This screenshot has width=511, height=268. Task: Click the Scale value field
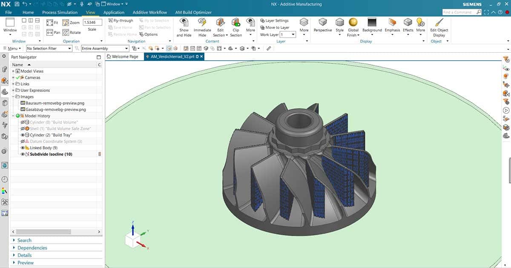[92, 23]
